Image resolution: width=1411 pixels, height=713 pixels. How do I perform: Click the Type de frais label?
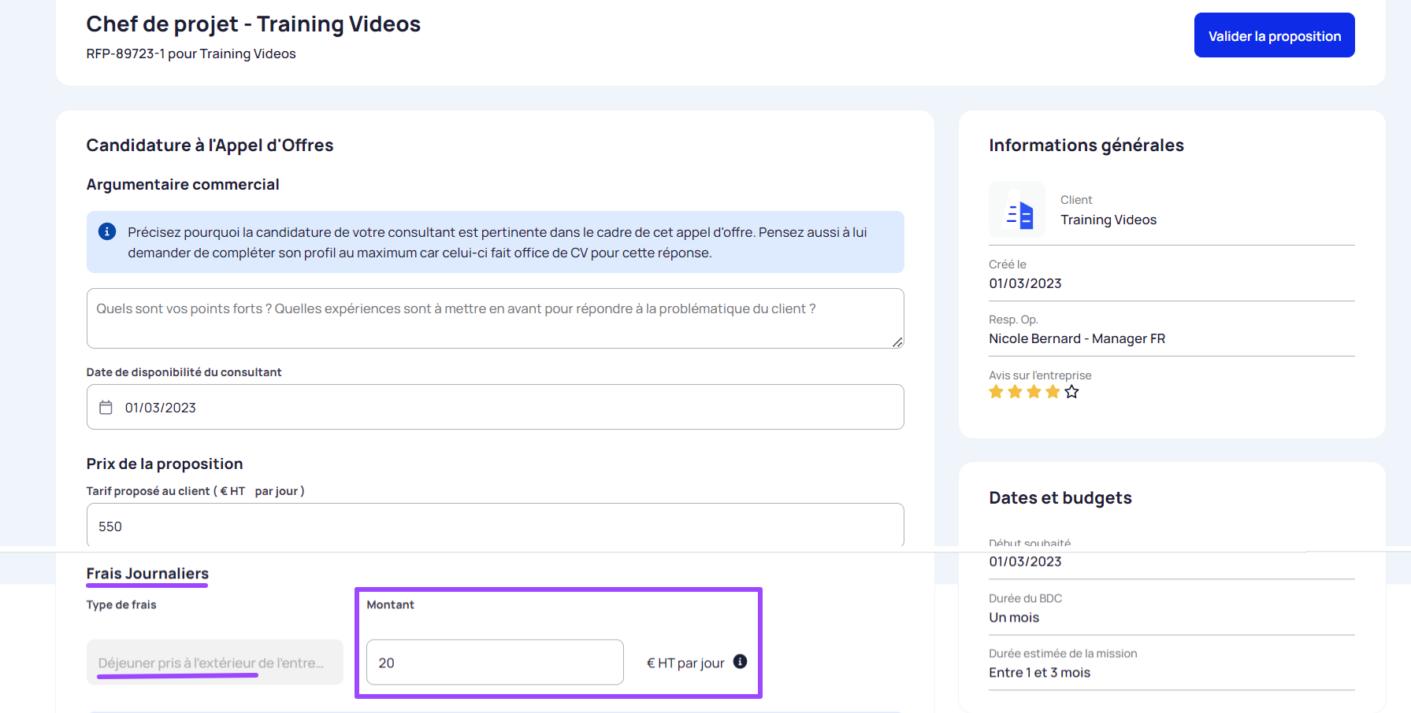121,604
